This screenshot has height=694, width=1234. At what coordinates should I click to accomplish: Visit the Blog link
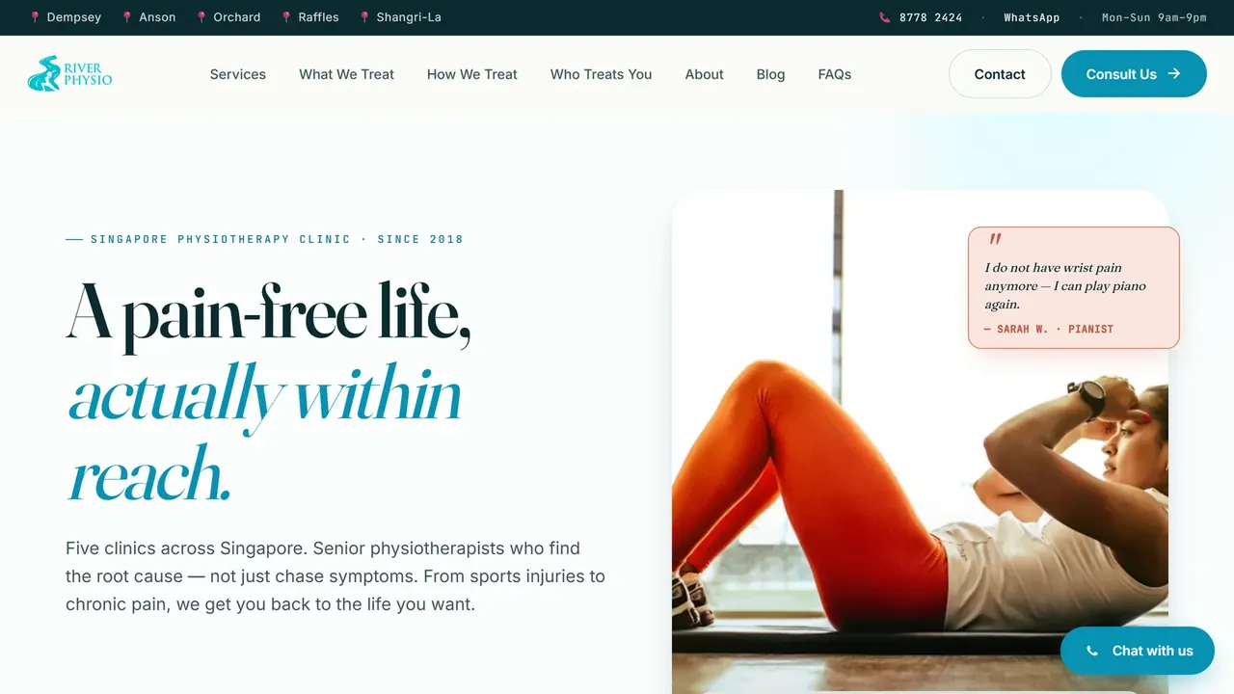click(771, 74)
